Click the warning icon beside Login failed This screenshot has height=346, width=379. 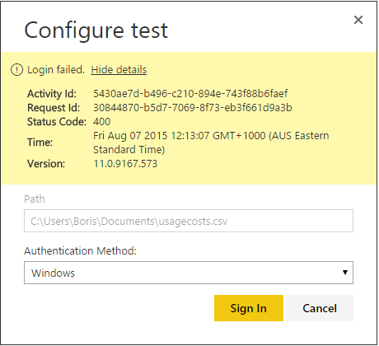pyautogui.click(x=16, y=70)
